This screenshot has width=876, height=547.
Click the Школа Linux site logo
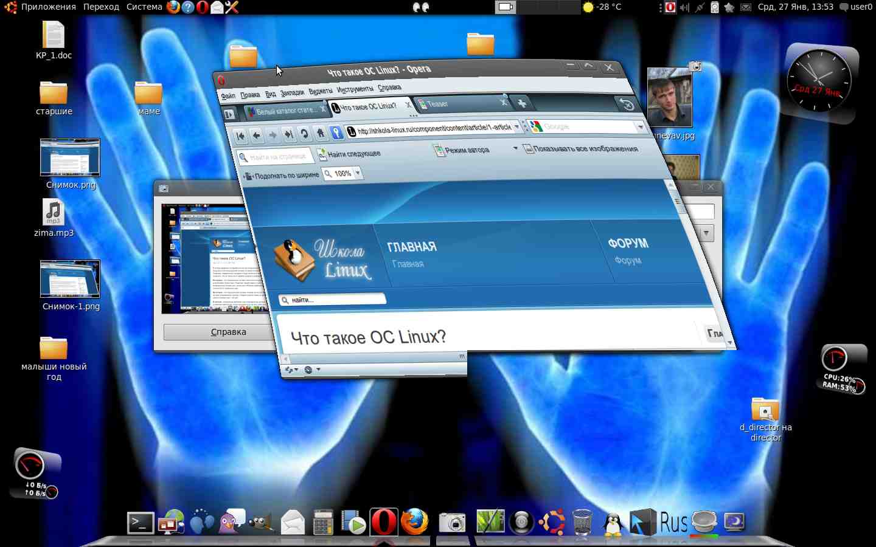pyautogui.click(x=322, y=260)
